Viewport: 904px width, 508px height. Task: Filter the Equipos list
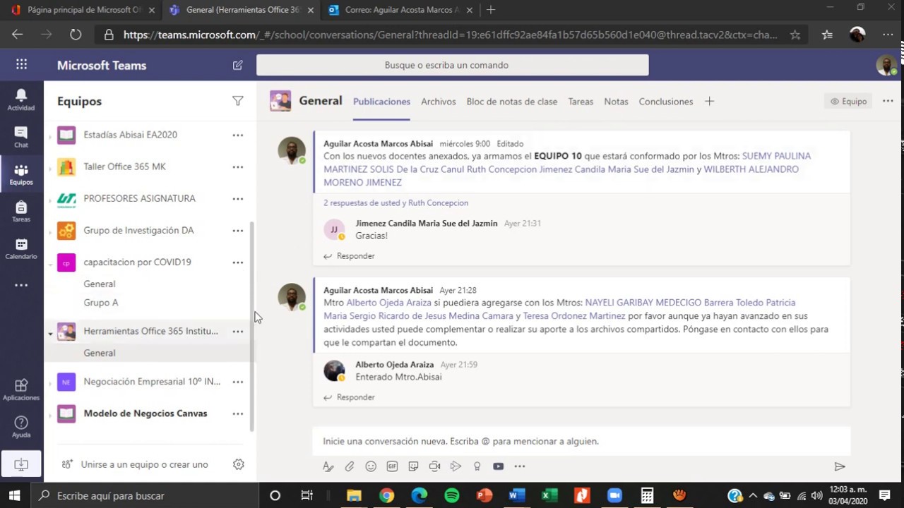[238, 101]
